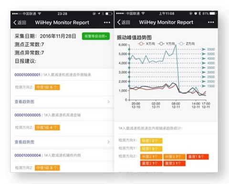Tap the yellow 轻度1 3个 badge for 检测方向Y
229x184 pixels.
(151, 149)
